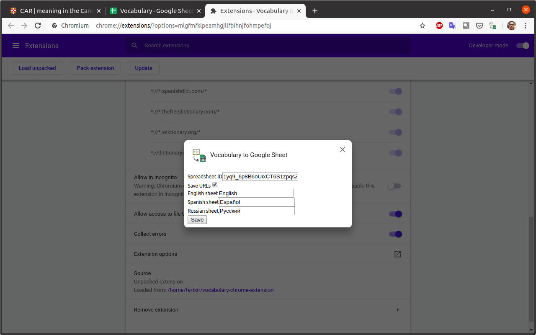The image size is (536, 335).
Task: Click the magnifier extension icon in toolbar
Action: (x=466, y=26)
